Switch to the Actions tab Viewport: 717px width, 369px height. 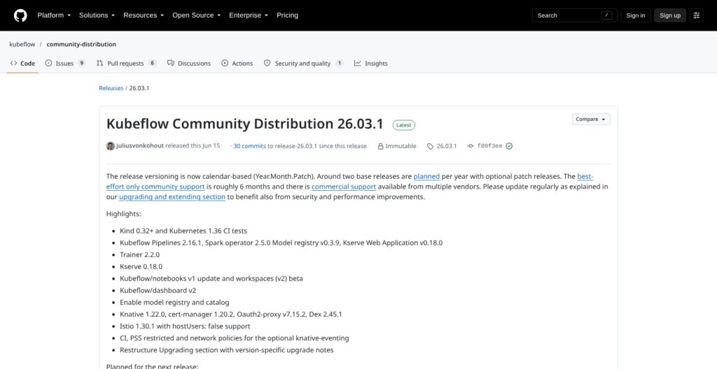237,64
